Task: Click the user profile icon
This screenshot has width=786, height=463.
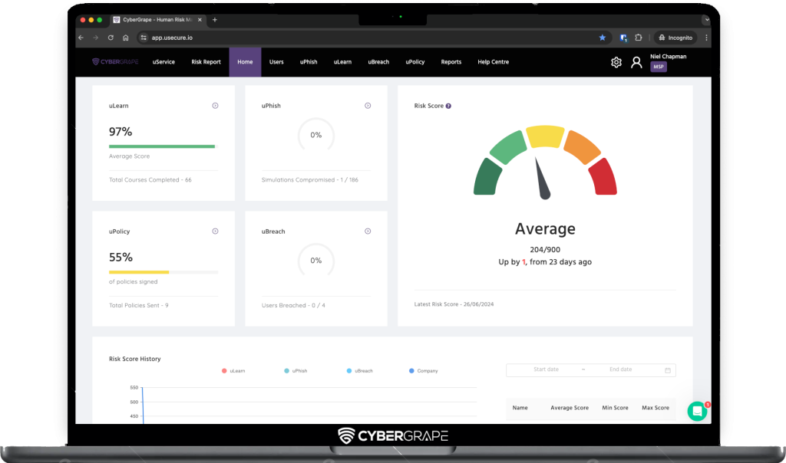Action: pos(636,63)
